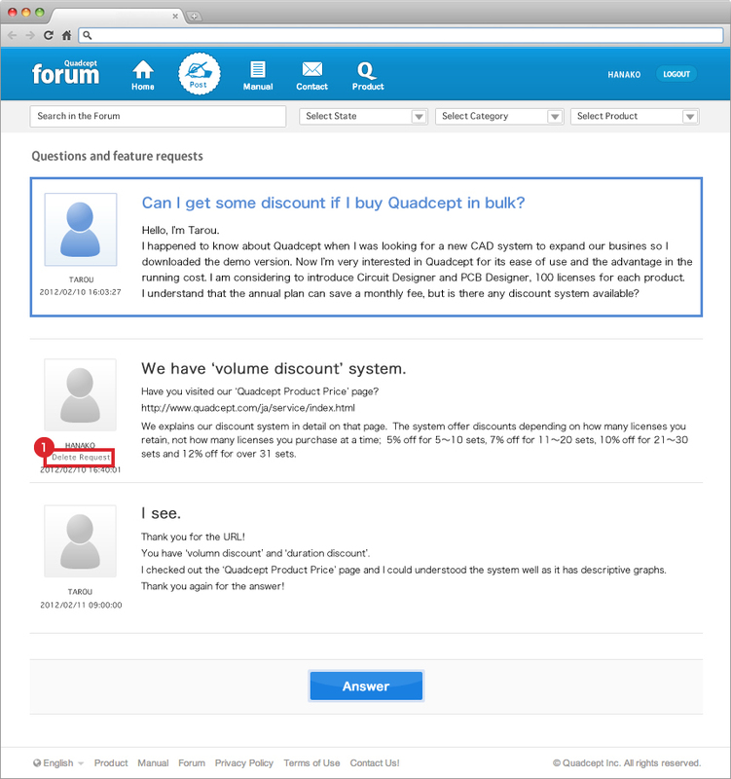The width and height of the screenshot is (731, 779).
Task: Click the Quadcept forum logo
Action: 65,73
